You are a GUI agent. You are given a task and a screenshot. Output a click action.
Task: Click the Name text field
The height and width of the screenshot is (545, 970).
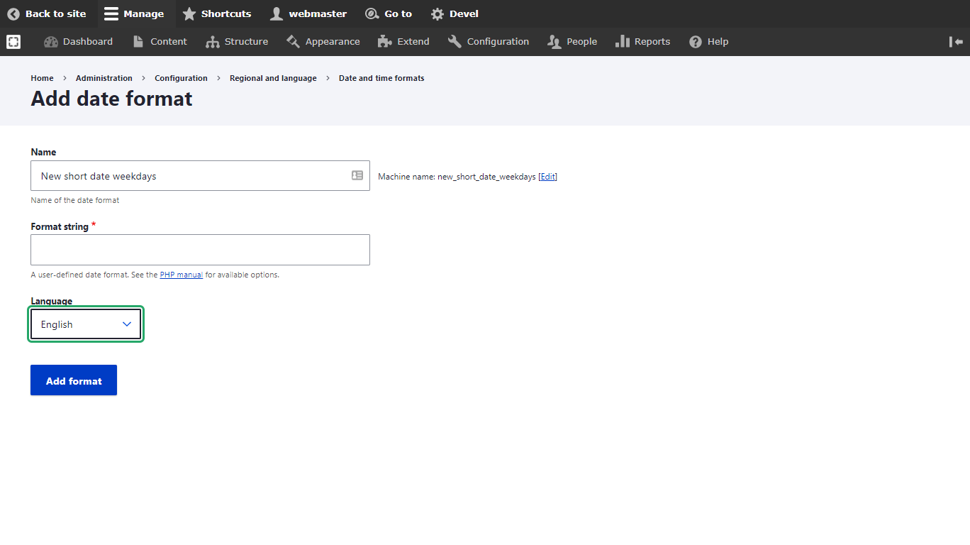[x=191, y=176]
